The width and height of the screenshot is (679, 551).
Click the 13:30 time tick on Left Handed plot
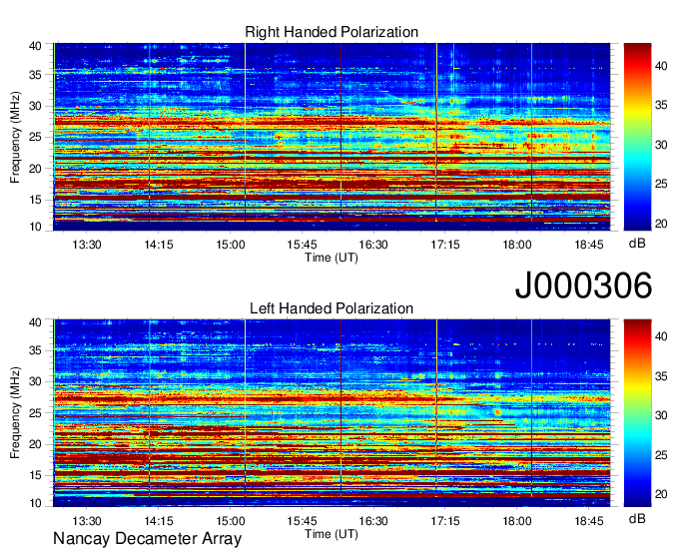point(87,521)
